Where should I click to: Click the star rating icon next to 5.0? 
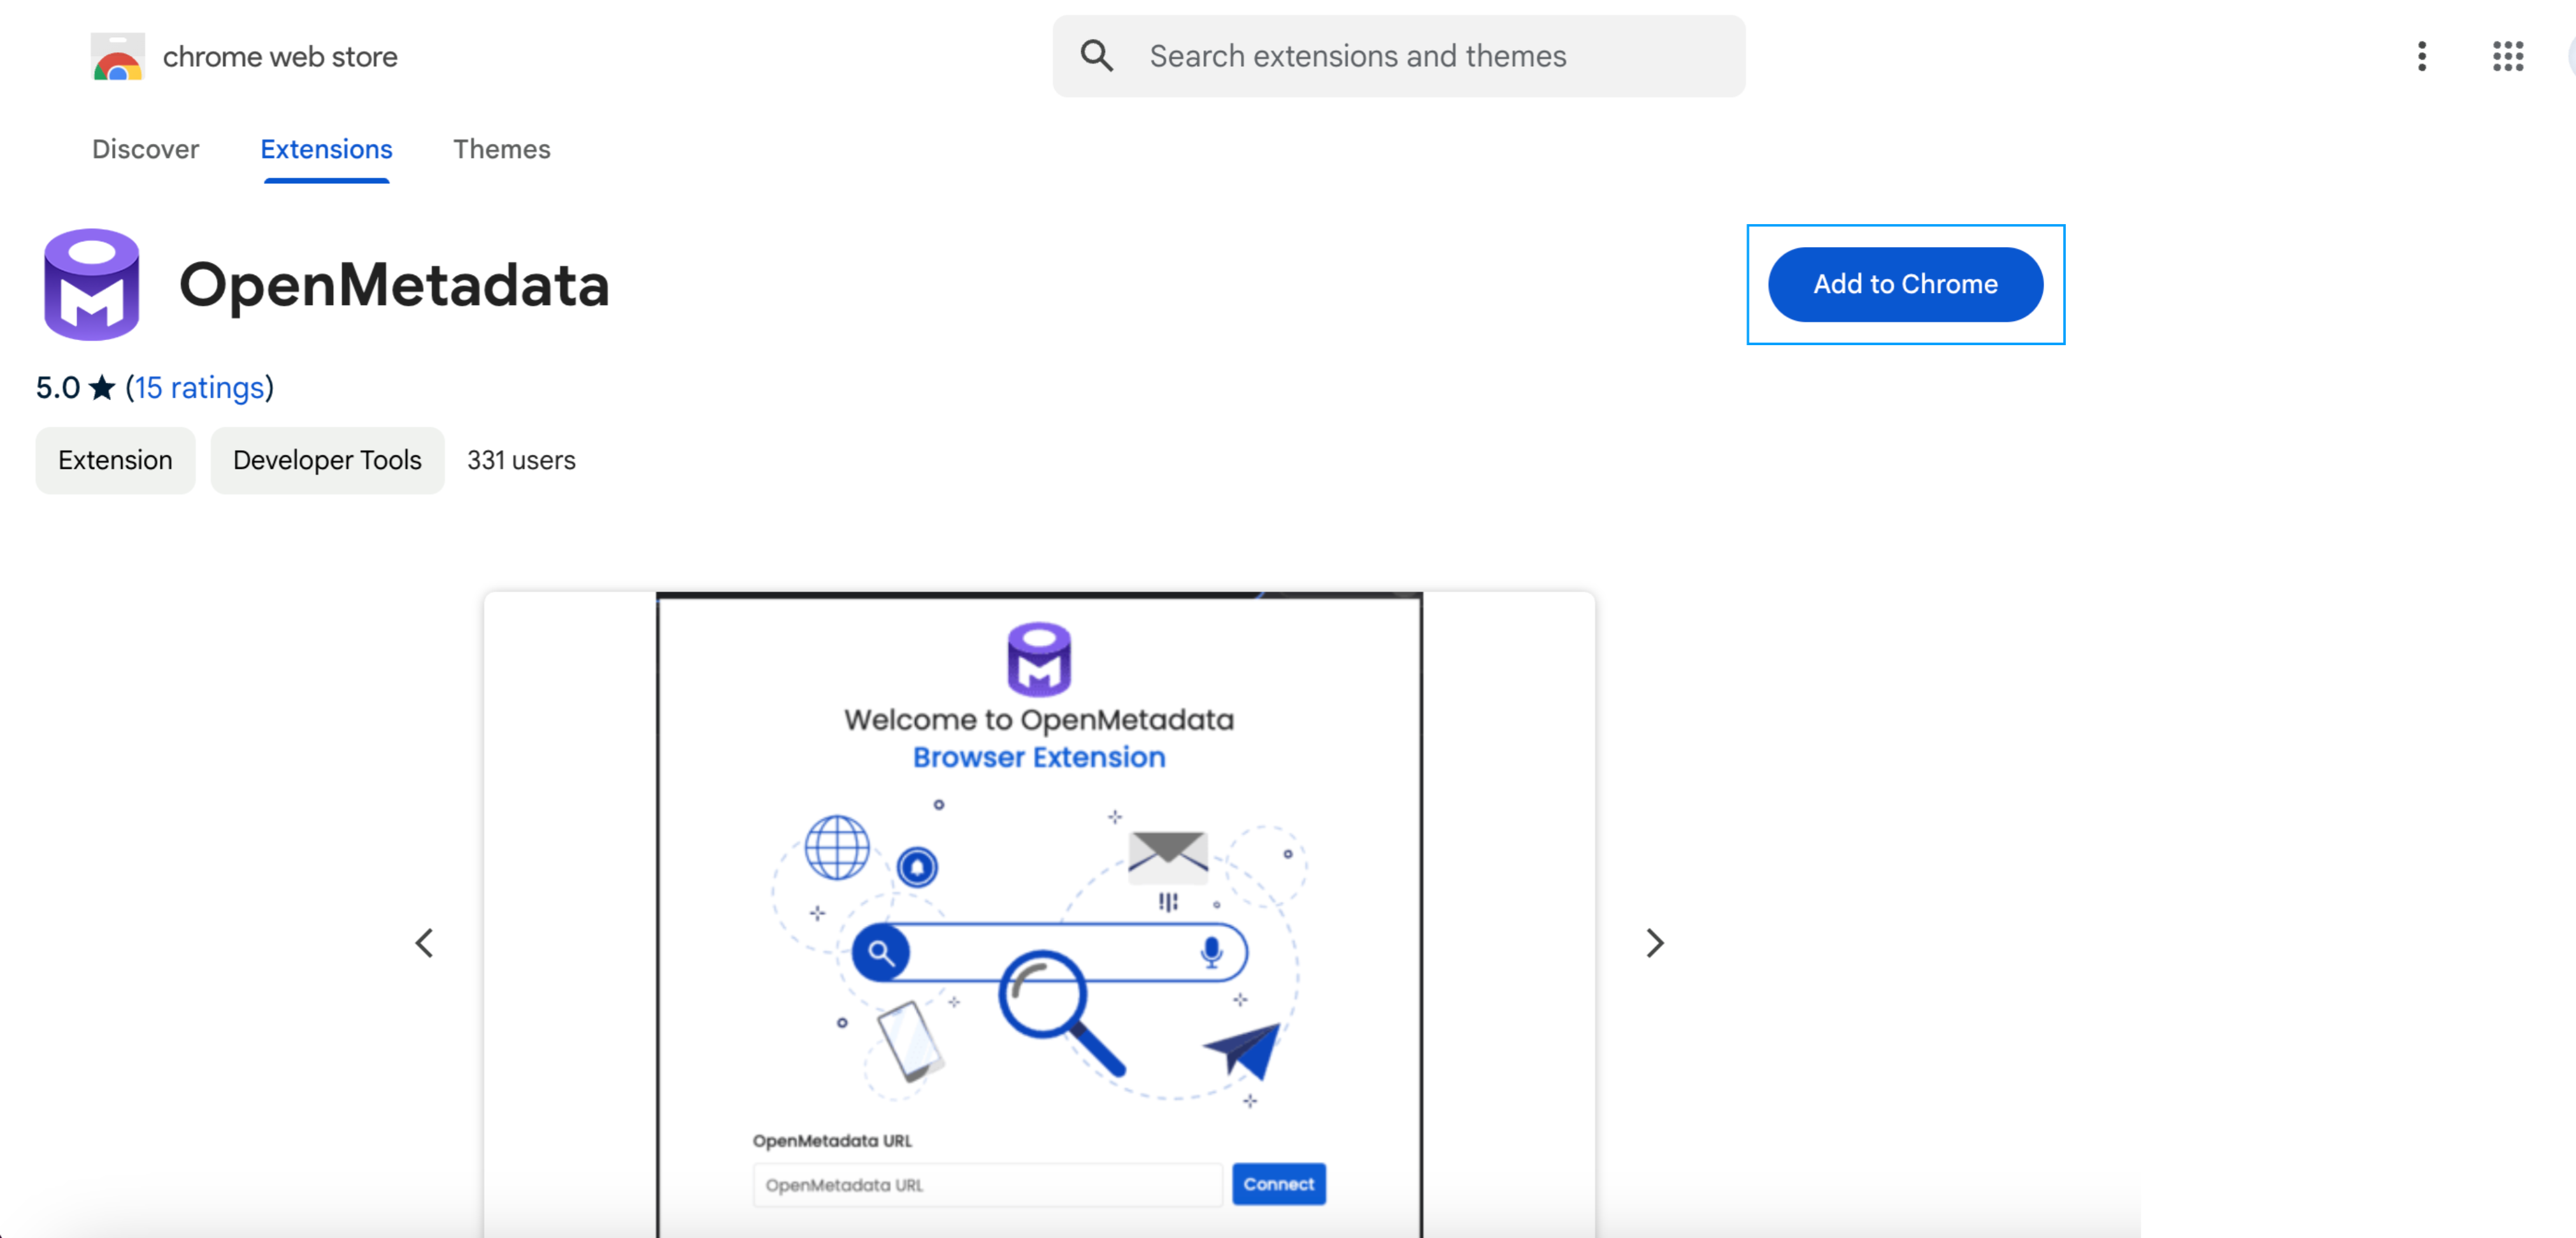click(101, 387)
